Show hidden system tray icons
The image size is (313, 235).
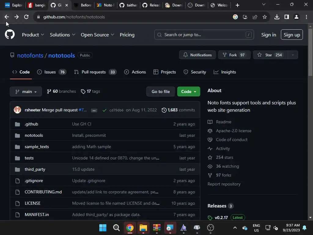[x=235, y=228]
